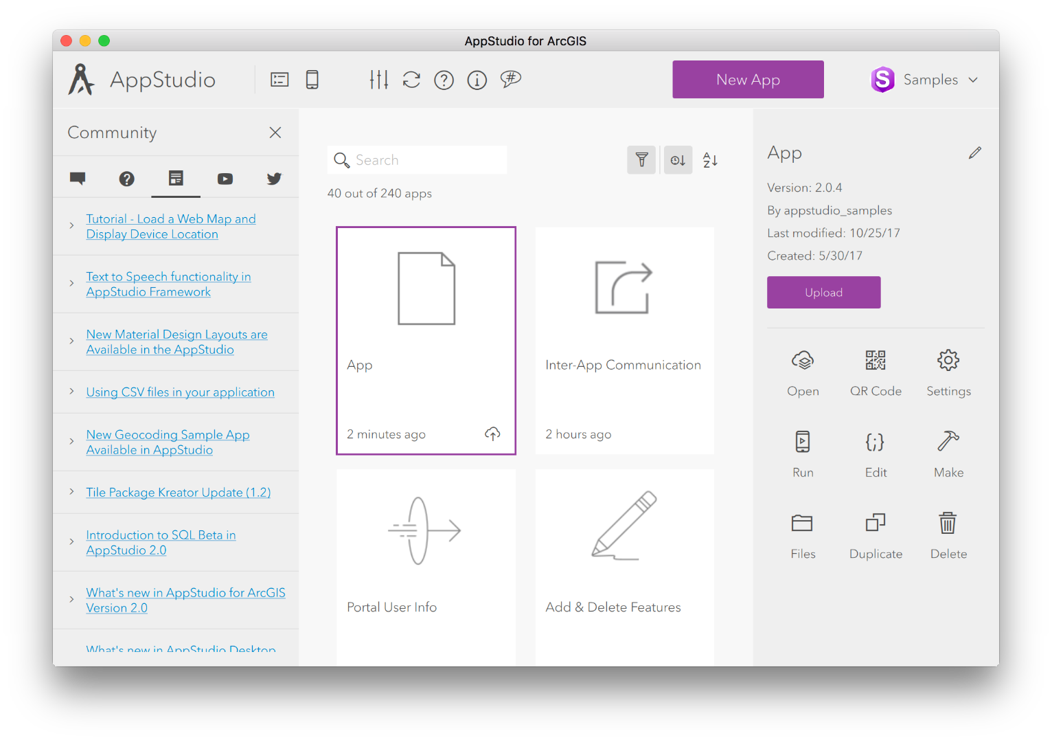
Task: Select the Add & Delete Features tile
Action: click(x=625, y=567)
